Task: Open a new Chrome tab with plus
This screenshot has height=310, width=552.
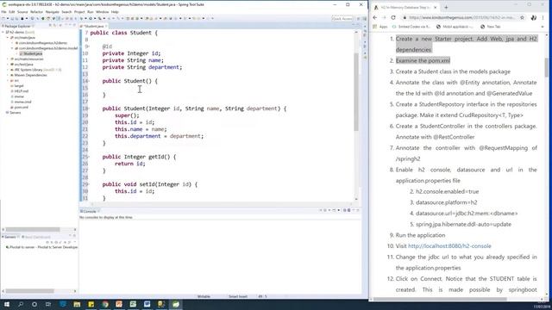Action: 446,8
